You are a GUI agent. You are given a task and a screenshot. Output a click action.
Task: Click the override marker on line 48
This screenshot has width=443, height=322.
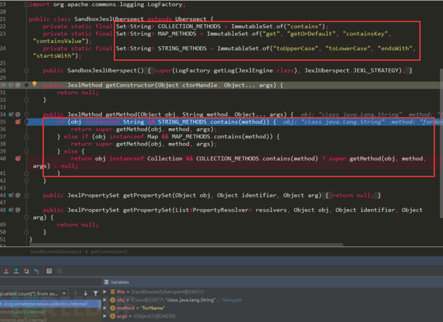click(11, 210)
